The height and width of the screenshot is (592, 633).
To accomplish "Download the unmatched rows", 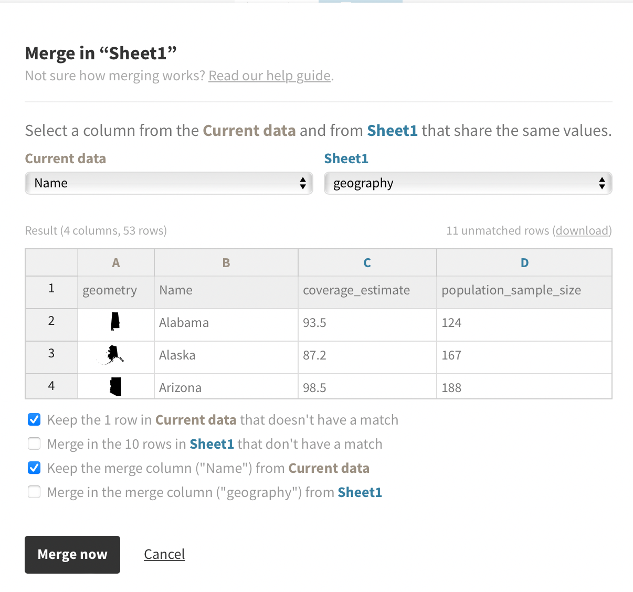I will 583,230.
